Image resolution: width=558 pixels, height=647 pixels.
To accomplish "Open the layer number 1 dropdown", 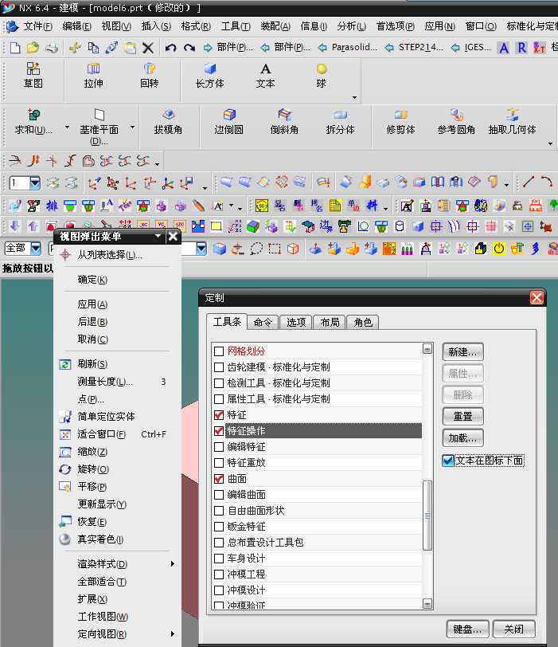I will (35, 182).
